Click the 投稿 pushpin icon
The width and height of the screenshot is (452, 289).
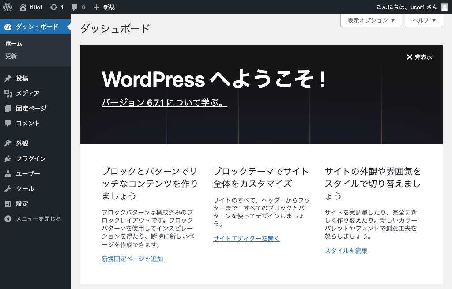pyautogui.click(x=8, y=79)
